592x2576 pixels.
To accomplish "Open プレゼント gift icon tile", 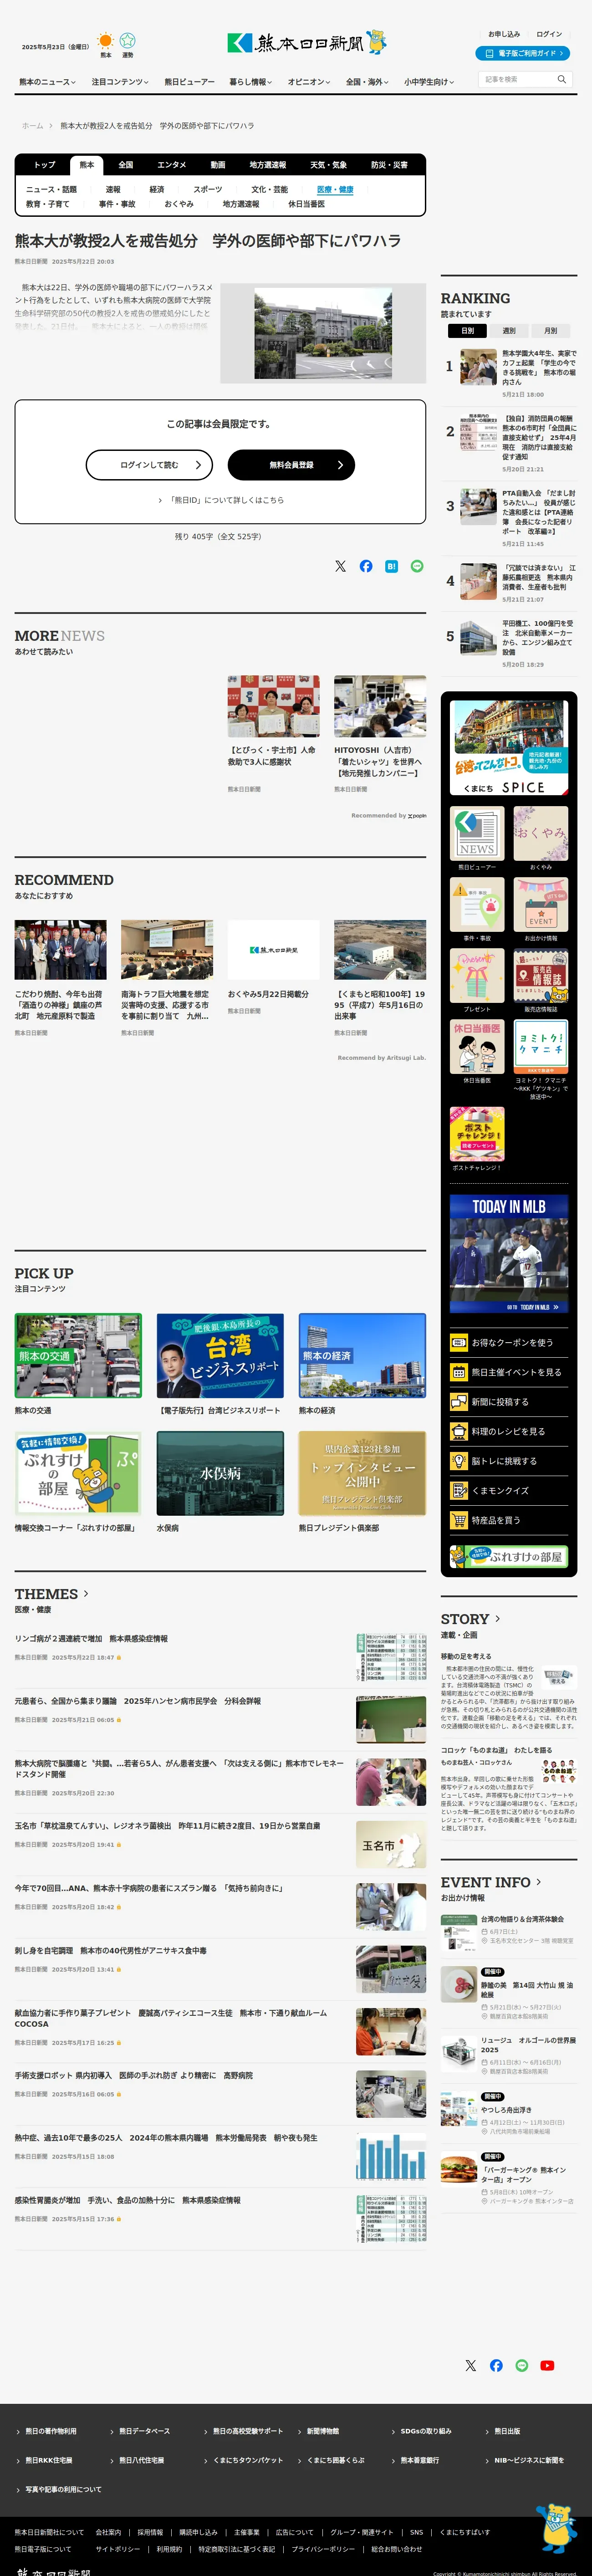I will [477, 975].
